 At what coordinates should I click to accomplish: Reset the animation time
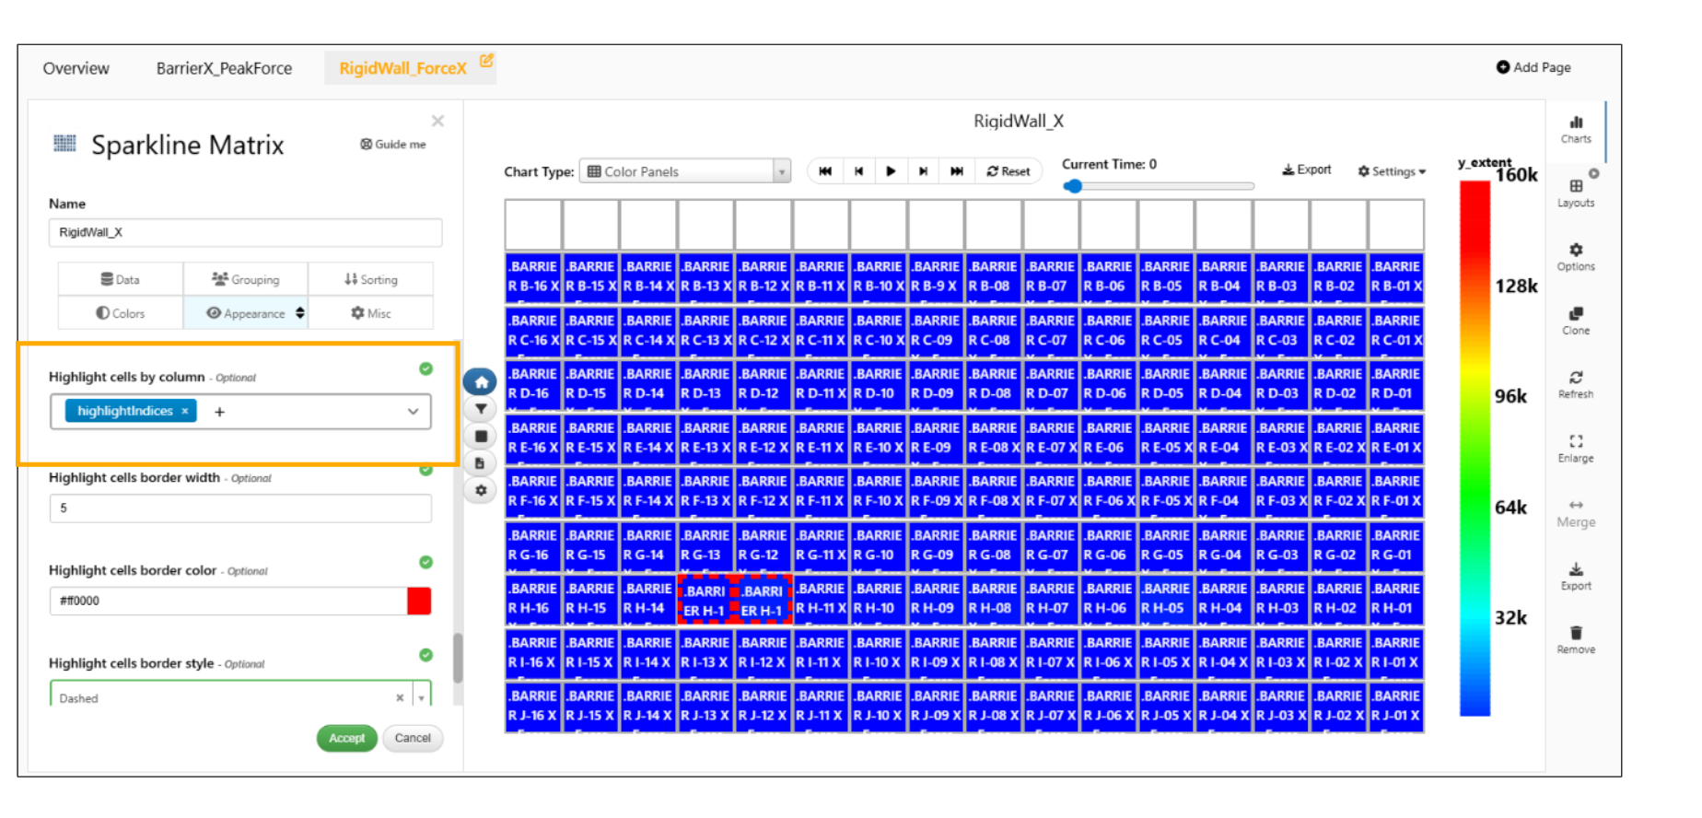point(1008,171)
